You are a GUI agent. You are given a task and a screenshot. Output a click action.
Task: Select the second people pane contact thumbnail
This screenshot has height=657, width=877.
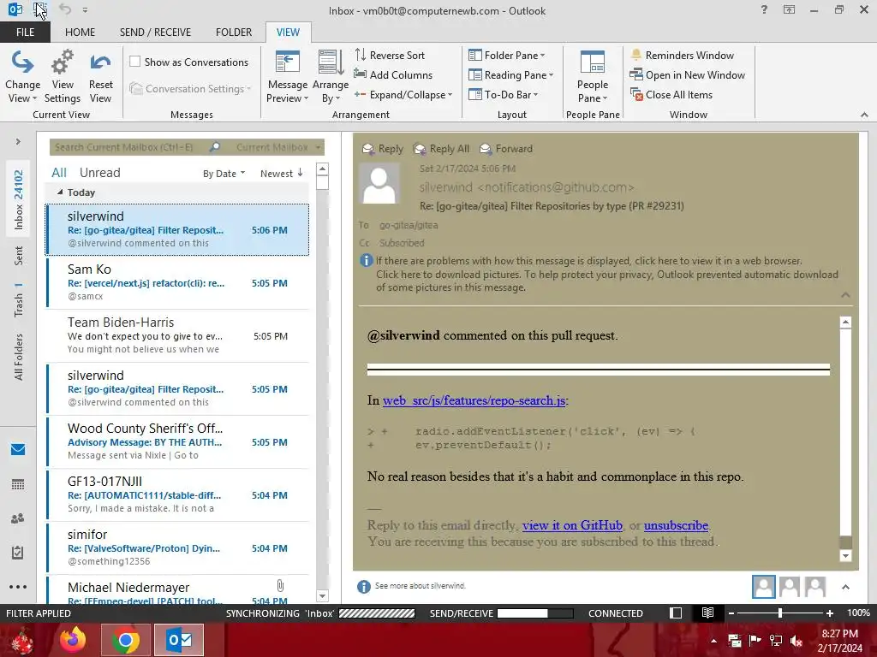point(789,587)
